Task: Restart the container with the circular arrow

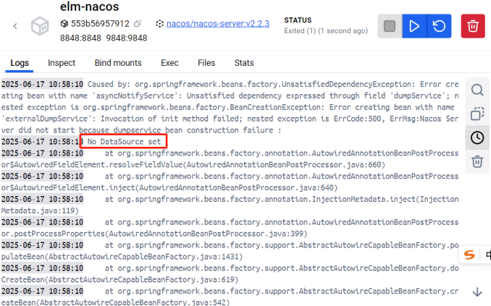Action: coord(439,26)
